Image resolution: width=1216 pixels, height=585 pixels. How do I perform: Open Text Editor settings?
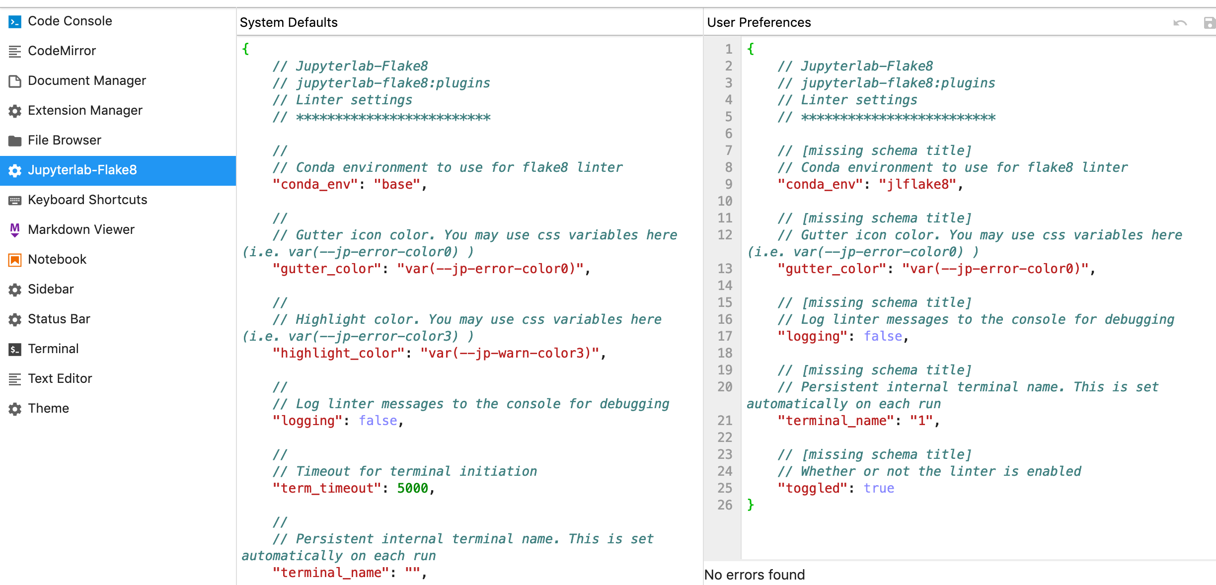(118, 379)
